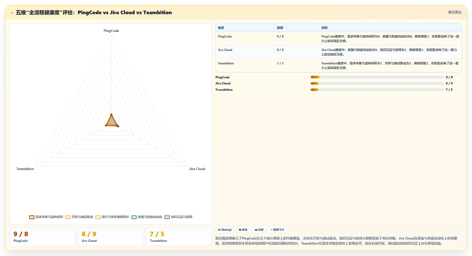Toggle the 度量与复盘自动化 legend series
The width and height of the screenshot is (472, 256).
click(147, 217)
